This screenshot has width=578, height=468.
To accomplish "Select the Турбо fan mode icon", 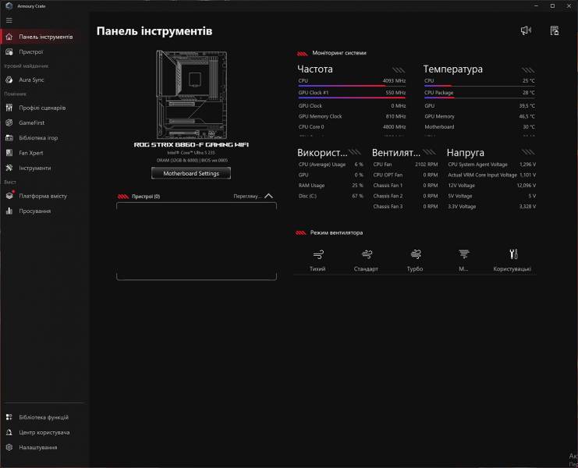I will pos(416,254).
